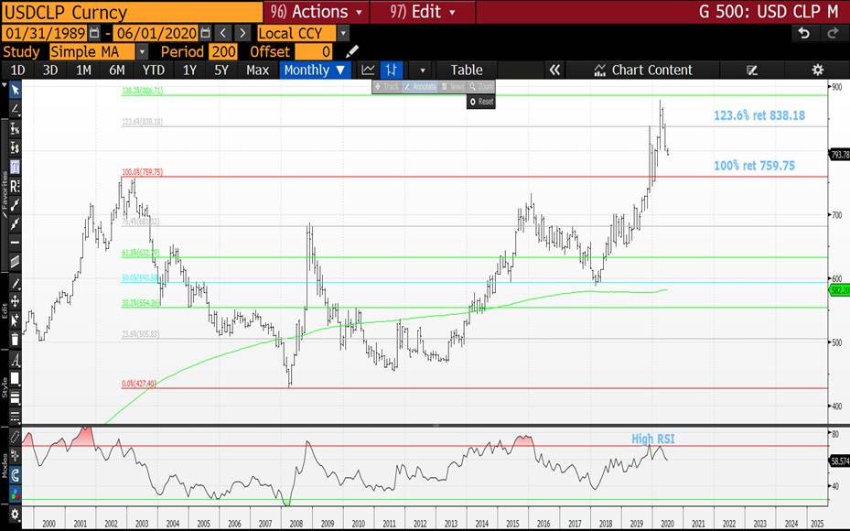Image resolution: width=850 pixels, height=531 pixels.
Task: Select the YTD time range
Action: pyautogui.click(x=154, y=70)
